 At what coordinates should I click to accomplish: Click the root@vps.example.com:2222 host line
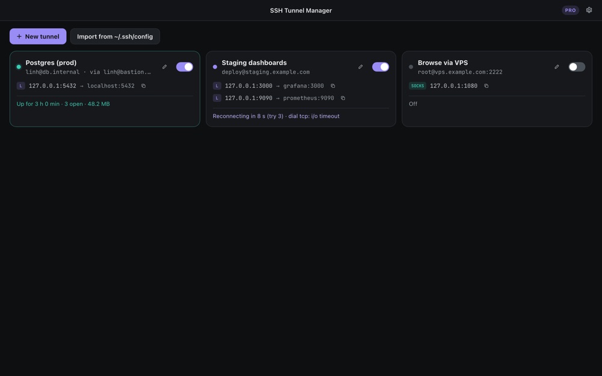coord(460,72)
